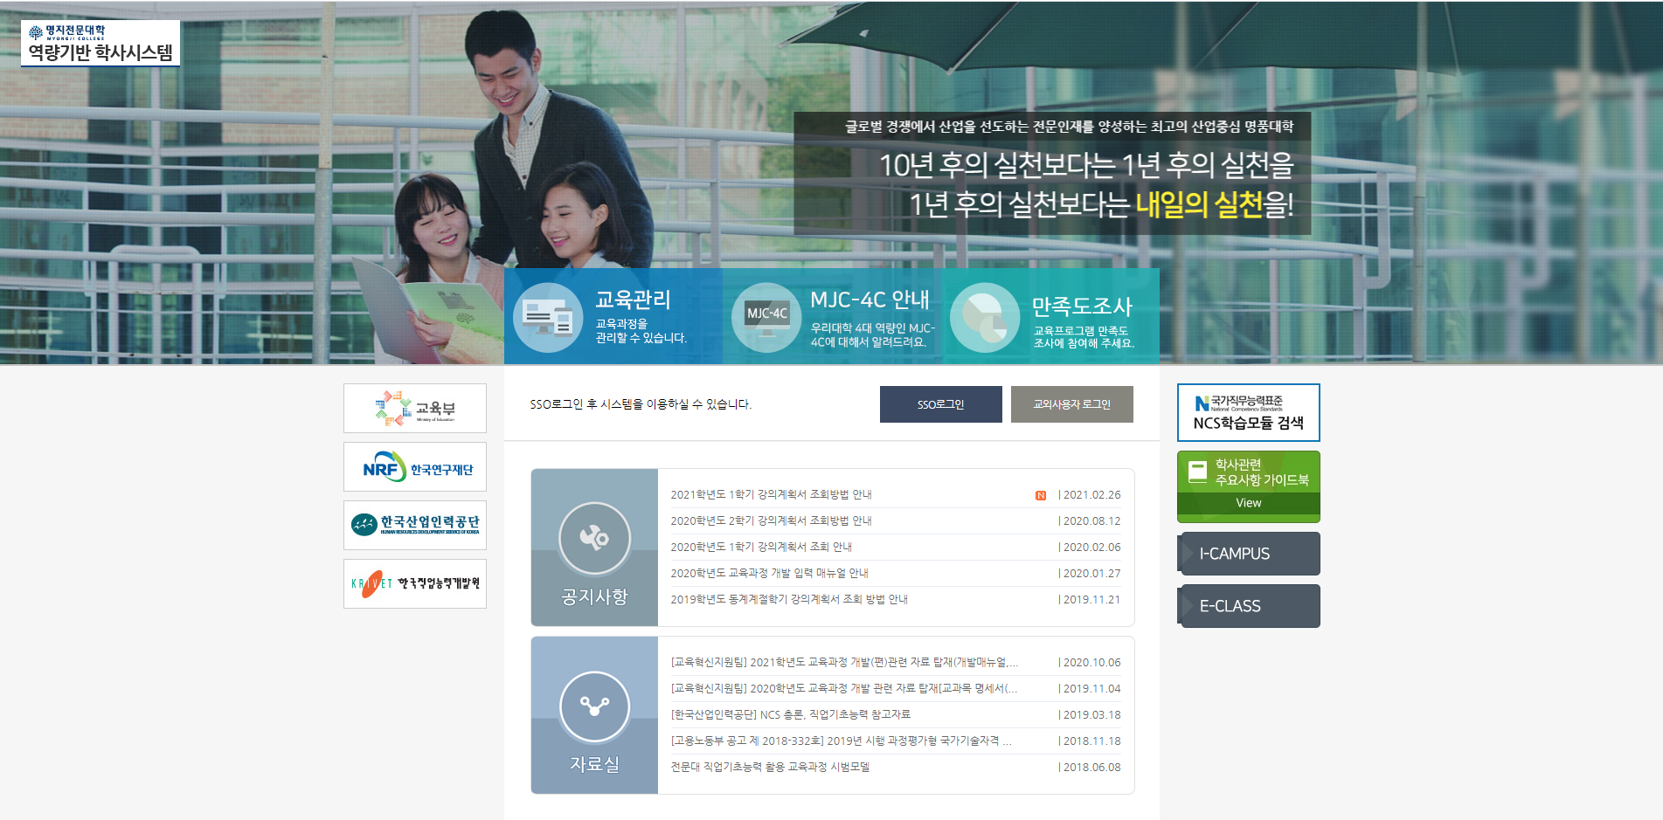Open the NCS 총론 직업기초능력 참고자료 post
The height and width of the screenshot is (820, 1663).
click(x=790, y=715)
